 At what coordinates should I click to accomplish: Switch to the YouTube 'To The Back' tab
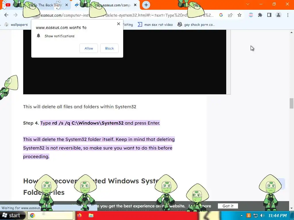(x=37, y=5)
